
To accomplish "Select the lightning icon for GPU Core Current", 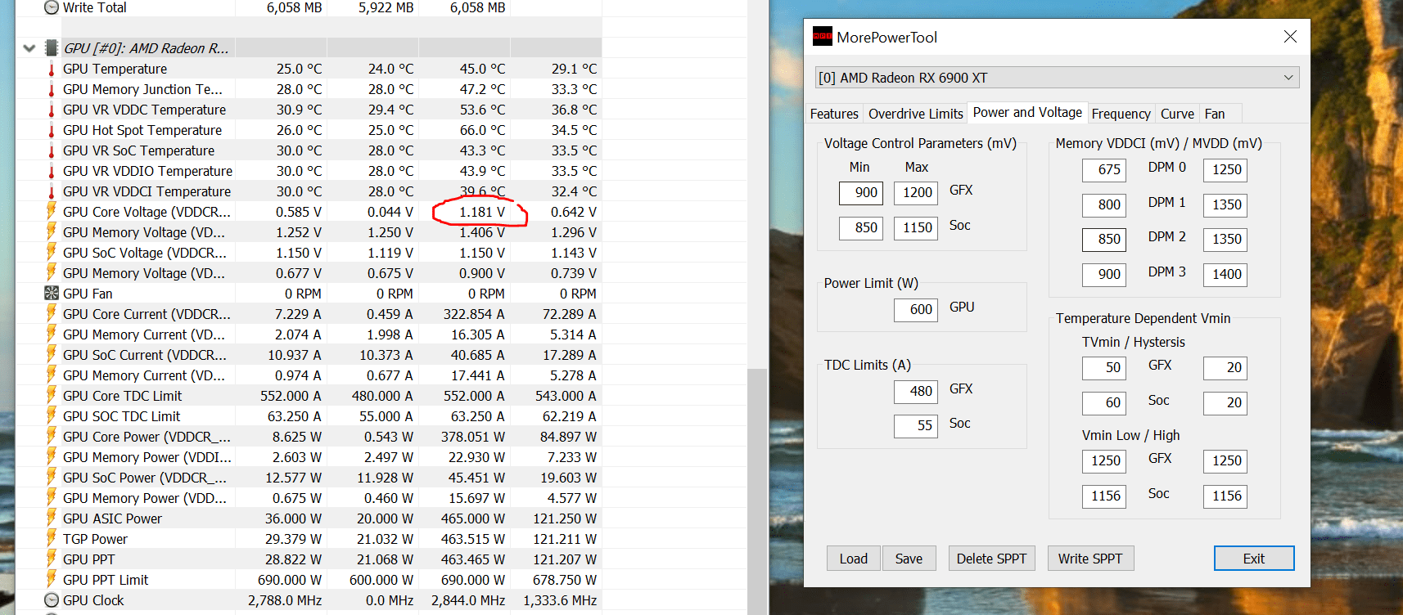I will point(52,314).
